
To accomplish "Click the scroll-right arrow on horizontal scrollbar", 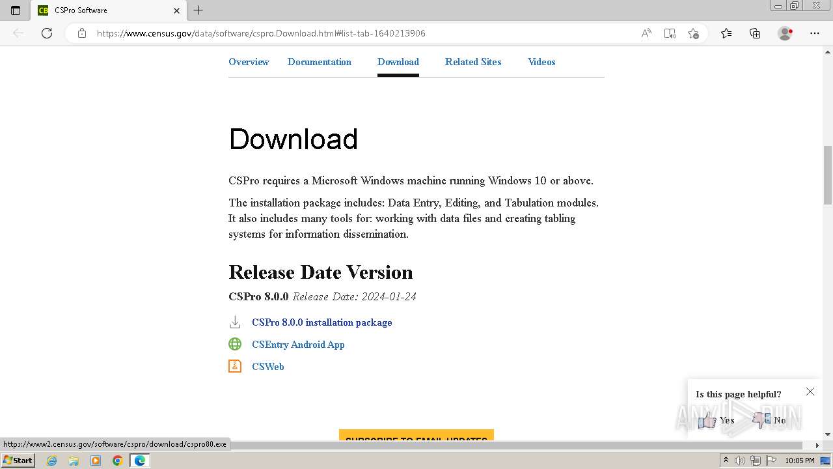I will pyautogui.click(x=817, y=446).
